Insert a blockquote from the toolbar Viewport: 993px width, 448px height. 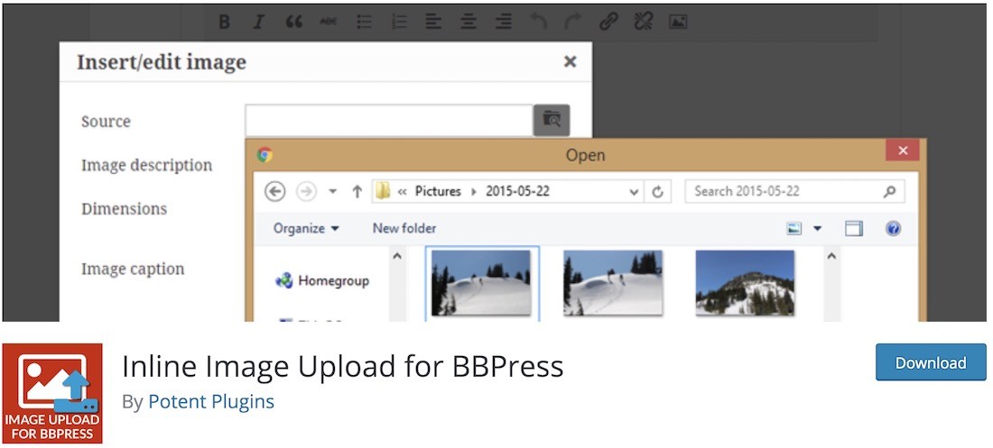(293, 23)
